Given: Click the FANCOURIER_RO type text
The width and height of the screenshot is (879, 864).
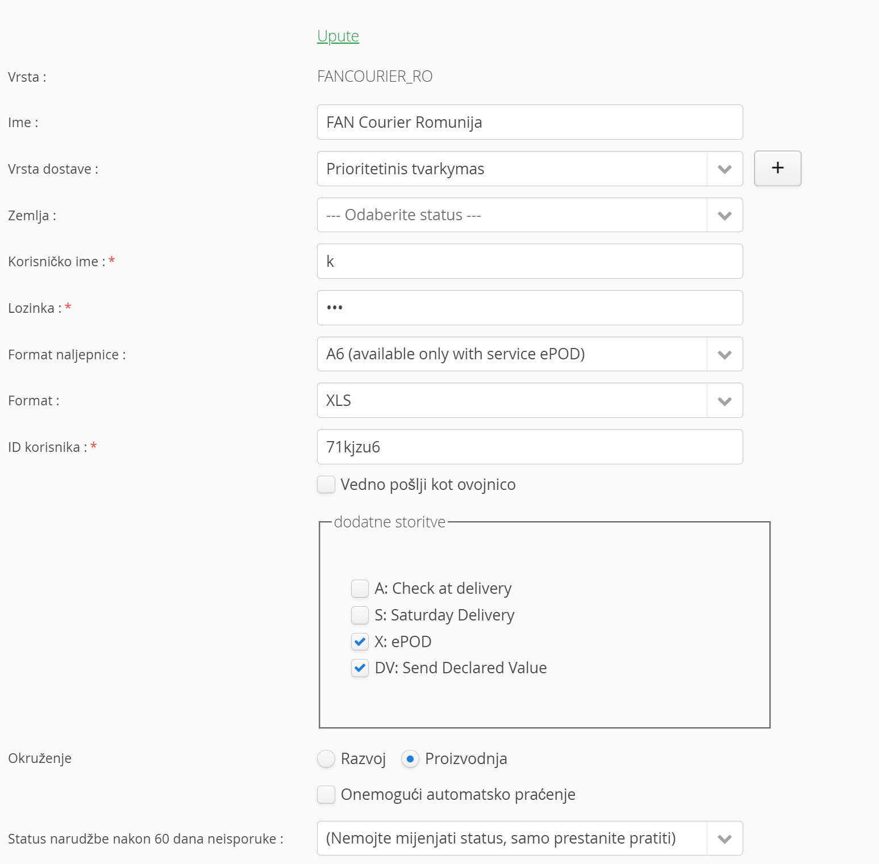Looking at the screenshot, I should pos(375,77).
